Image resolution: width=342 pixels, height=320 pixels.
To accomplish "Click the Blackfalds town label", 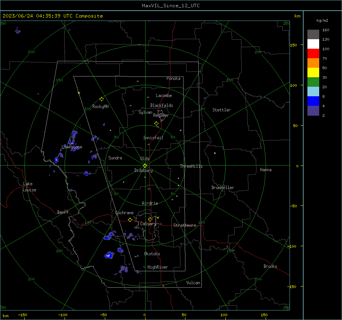I will click(x=161, y=105).
